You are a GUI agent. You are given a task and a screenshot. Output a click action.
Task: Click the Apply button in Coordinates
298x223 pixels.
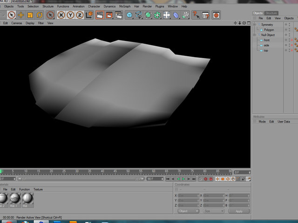(x=239, y=211)
